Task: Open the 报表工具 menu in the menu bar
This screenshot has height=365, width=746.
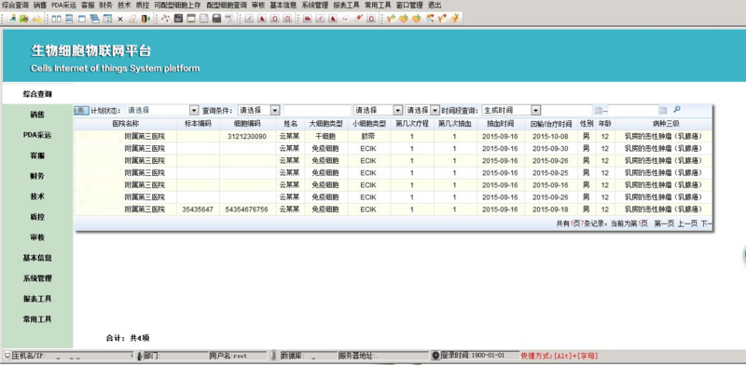Action: click(x=346, y=6)
